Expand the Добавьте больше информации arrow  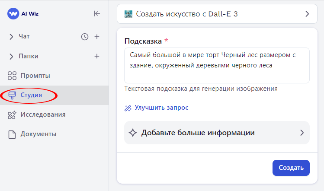pos(302,133)
